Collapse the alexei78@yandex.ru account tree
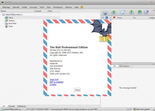The image size is (155, 111). point(1,15)
